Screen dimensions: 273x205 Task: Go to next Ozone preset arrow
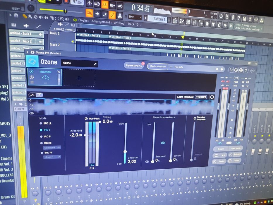(x=222, y=69)
